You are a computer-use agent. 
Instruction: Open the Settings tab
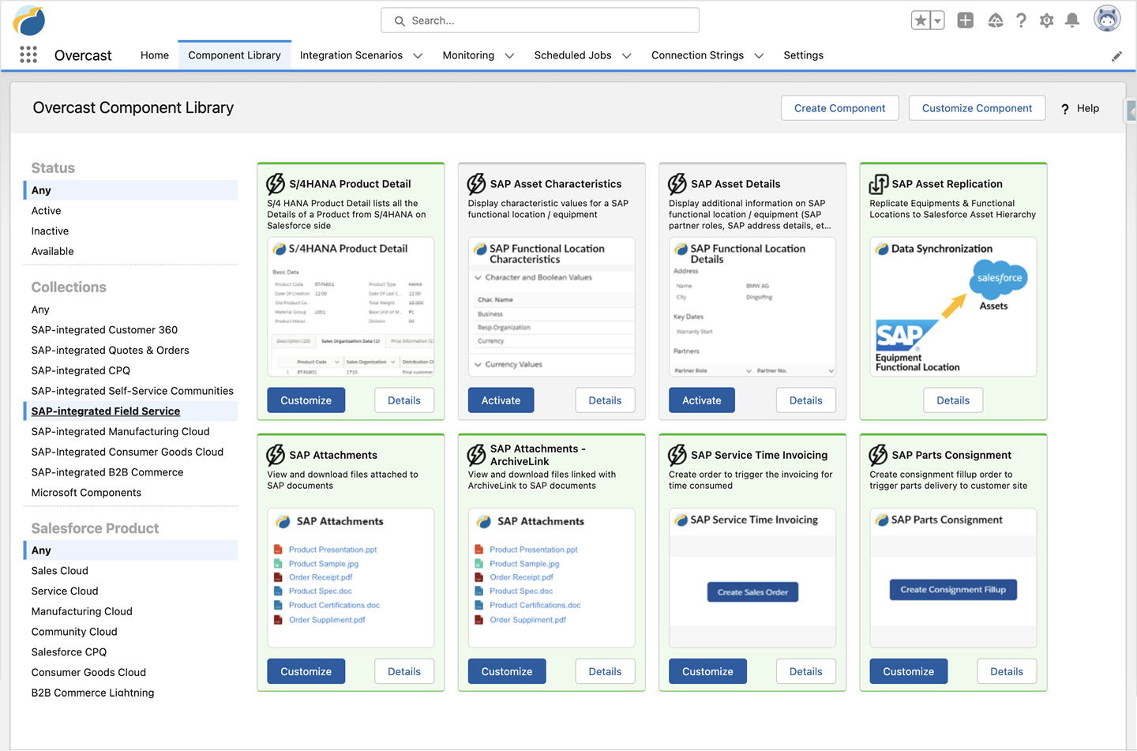[803, 55]
